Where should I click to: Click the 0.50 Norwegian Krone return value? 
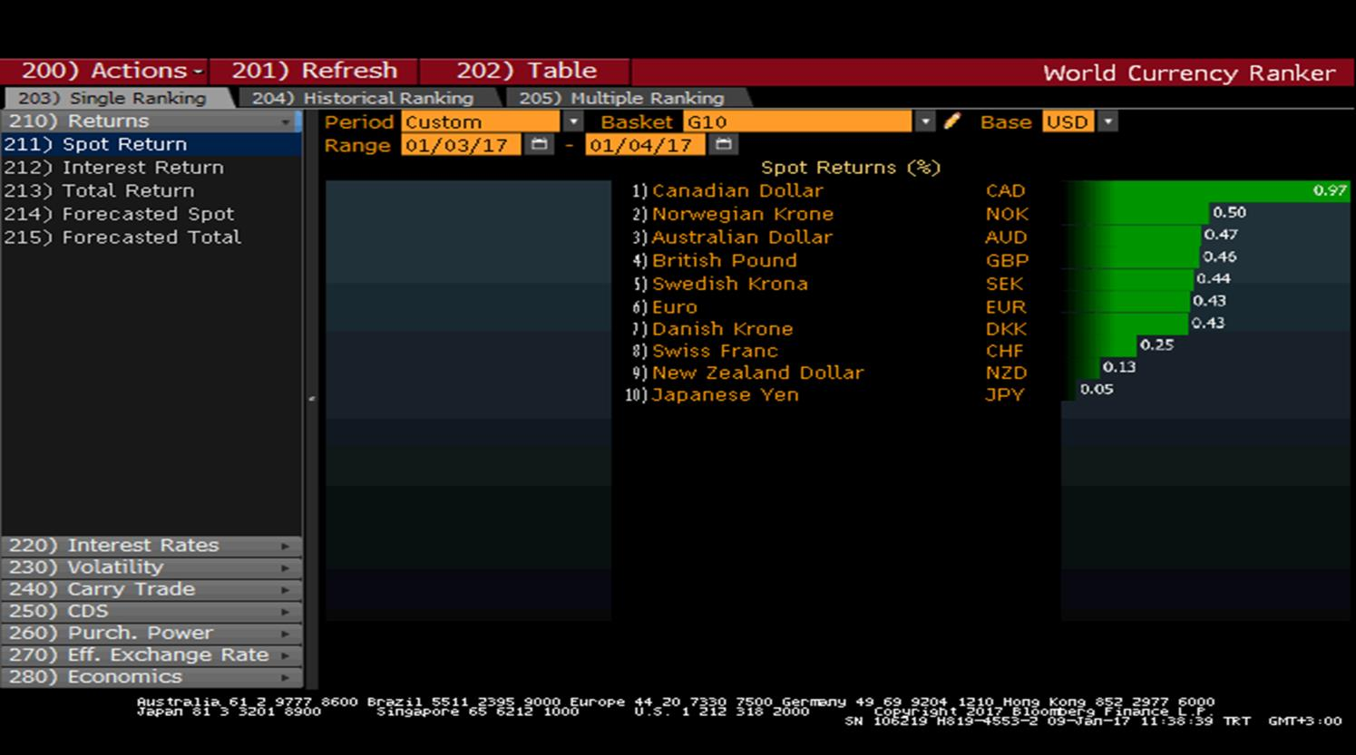1229,212
